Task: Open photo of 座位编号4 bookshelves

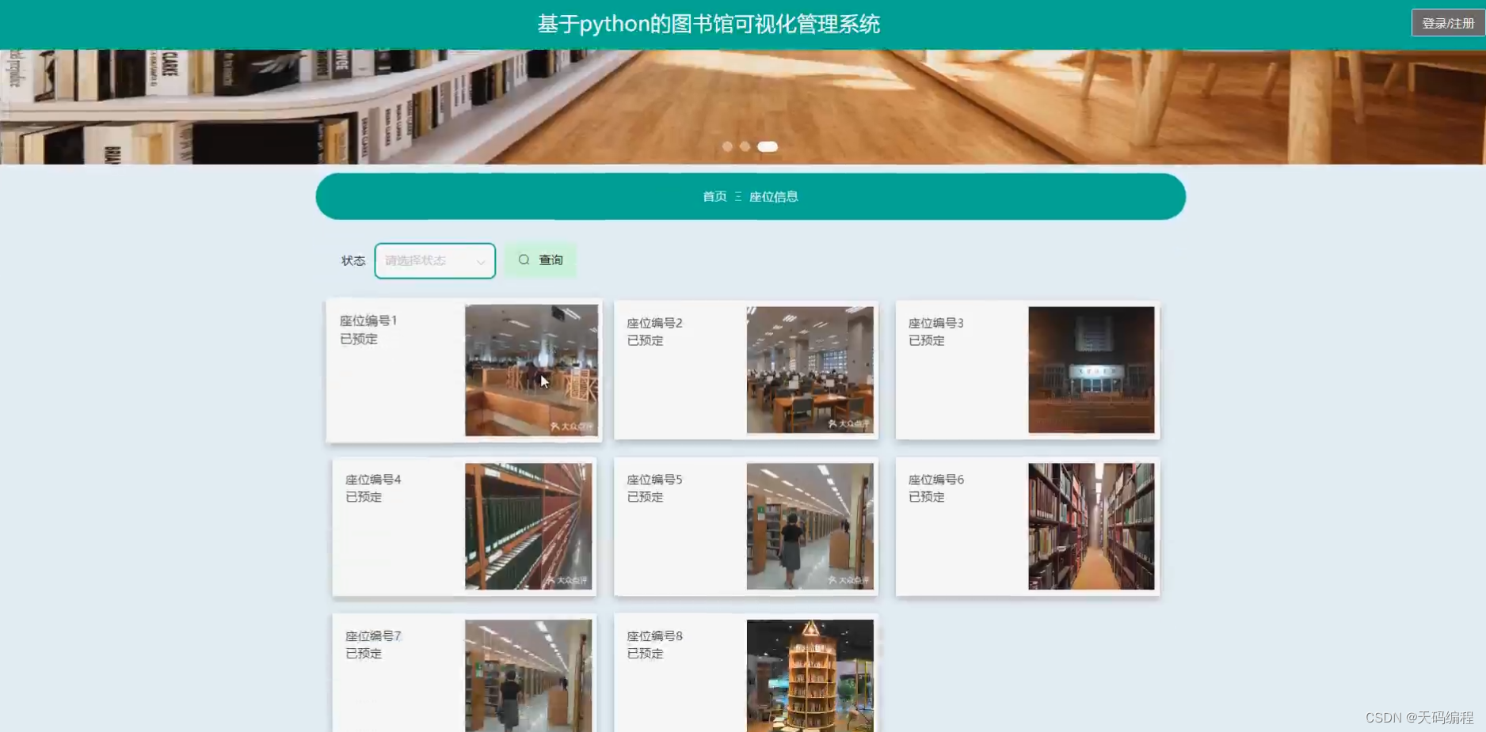Action: coord(528,526)
